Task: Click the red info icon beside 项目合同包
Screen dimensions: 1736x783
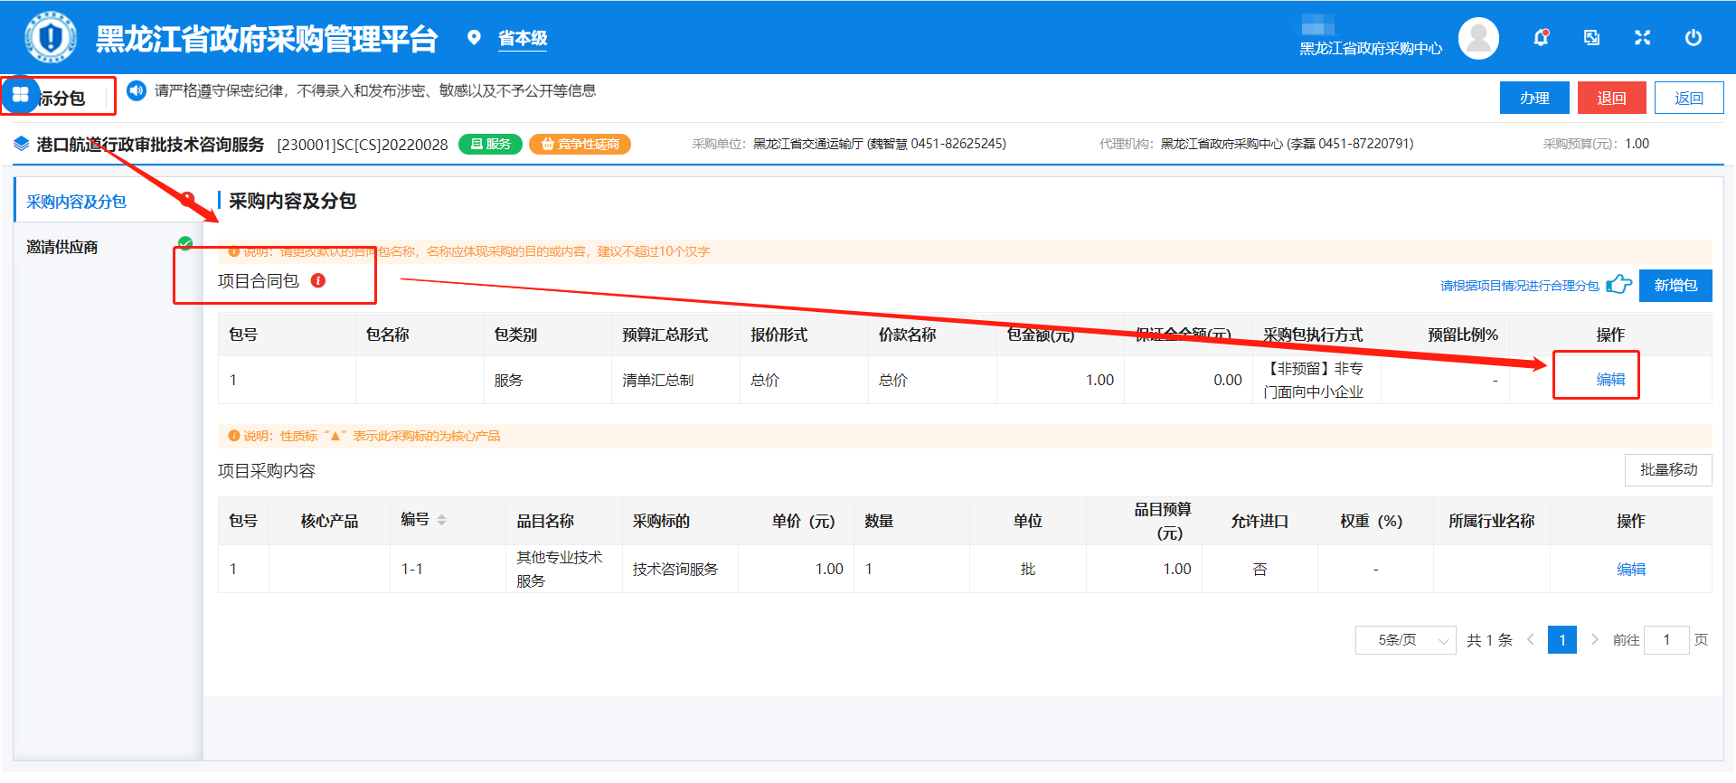Action: click(318, 280)
